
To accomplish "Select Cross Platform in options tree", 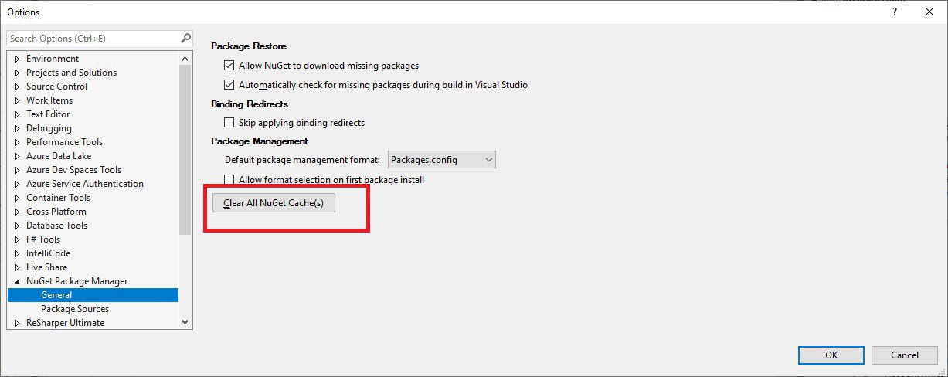I will [56, 212].
